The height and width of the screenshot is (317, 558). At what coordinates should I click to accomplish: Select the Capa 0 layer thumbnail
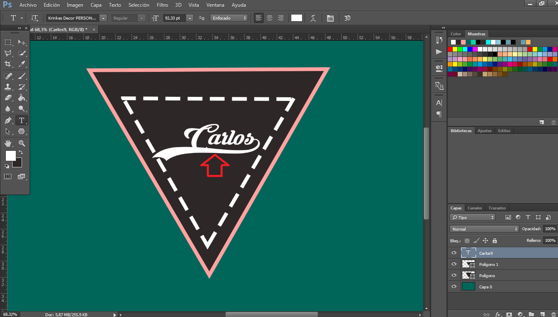(469, 287)
